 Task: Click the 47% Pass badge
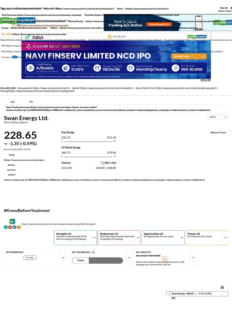click(x=30, y=258)
